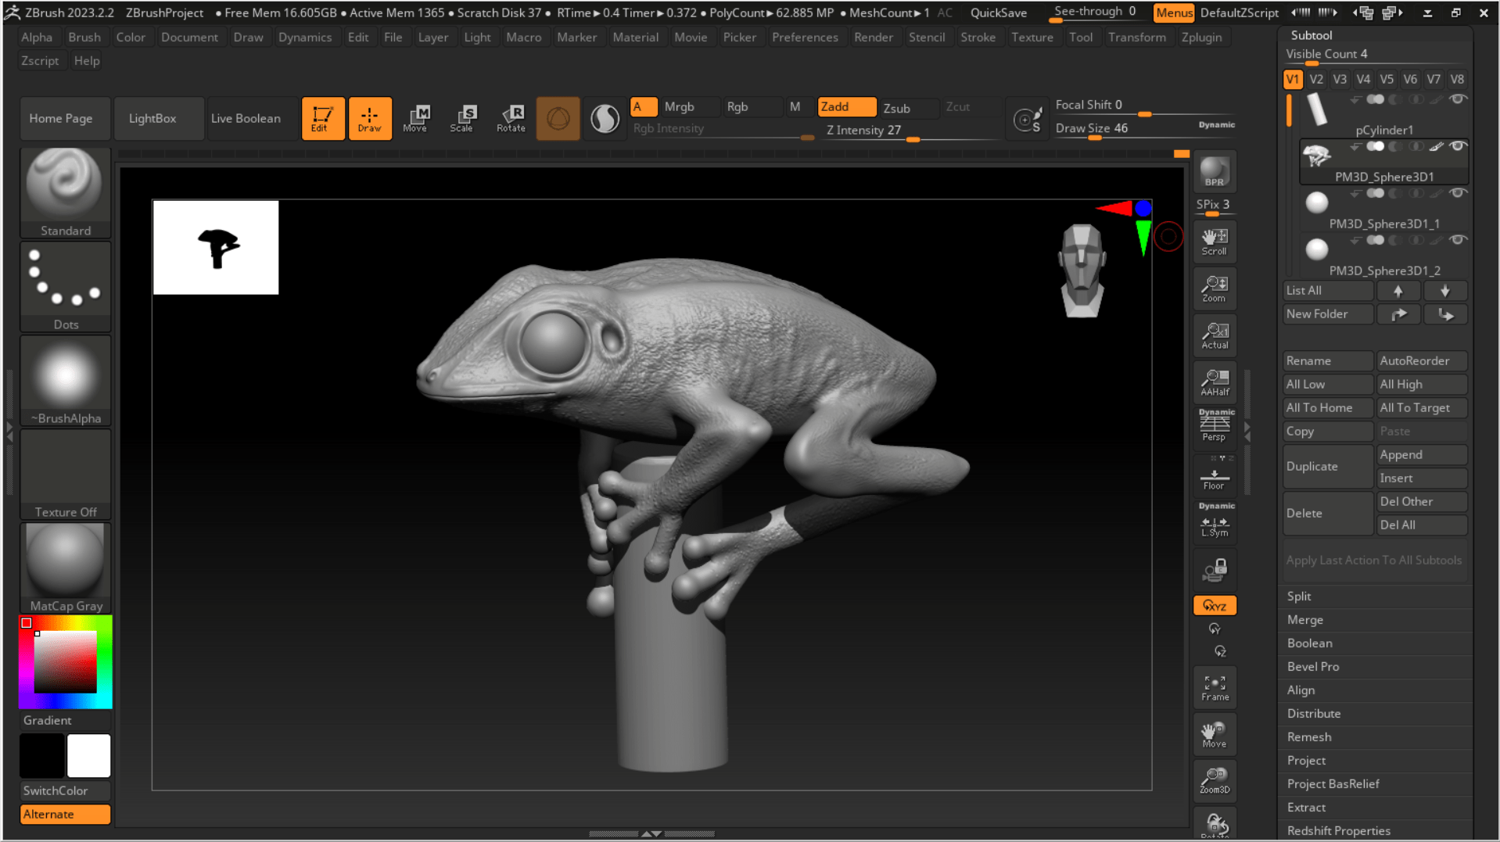The width and height of the screenshot is (1500, 842).
Task: Click the Zoom3D navigation icon
Action: [1215, 780]
